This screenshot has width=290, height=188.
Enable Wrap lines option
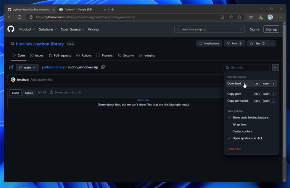(x=240, y=124)
